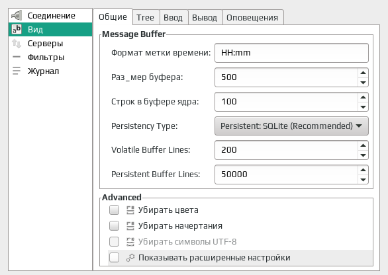
Task: Click the Строк в буфере ядра value field
Action: (286, 102)
